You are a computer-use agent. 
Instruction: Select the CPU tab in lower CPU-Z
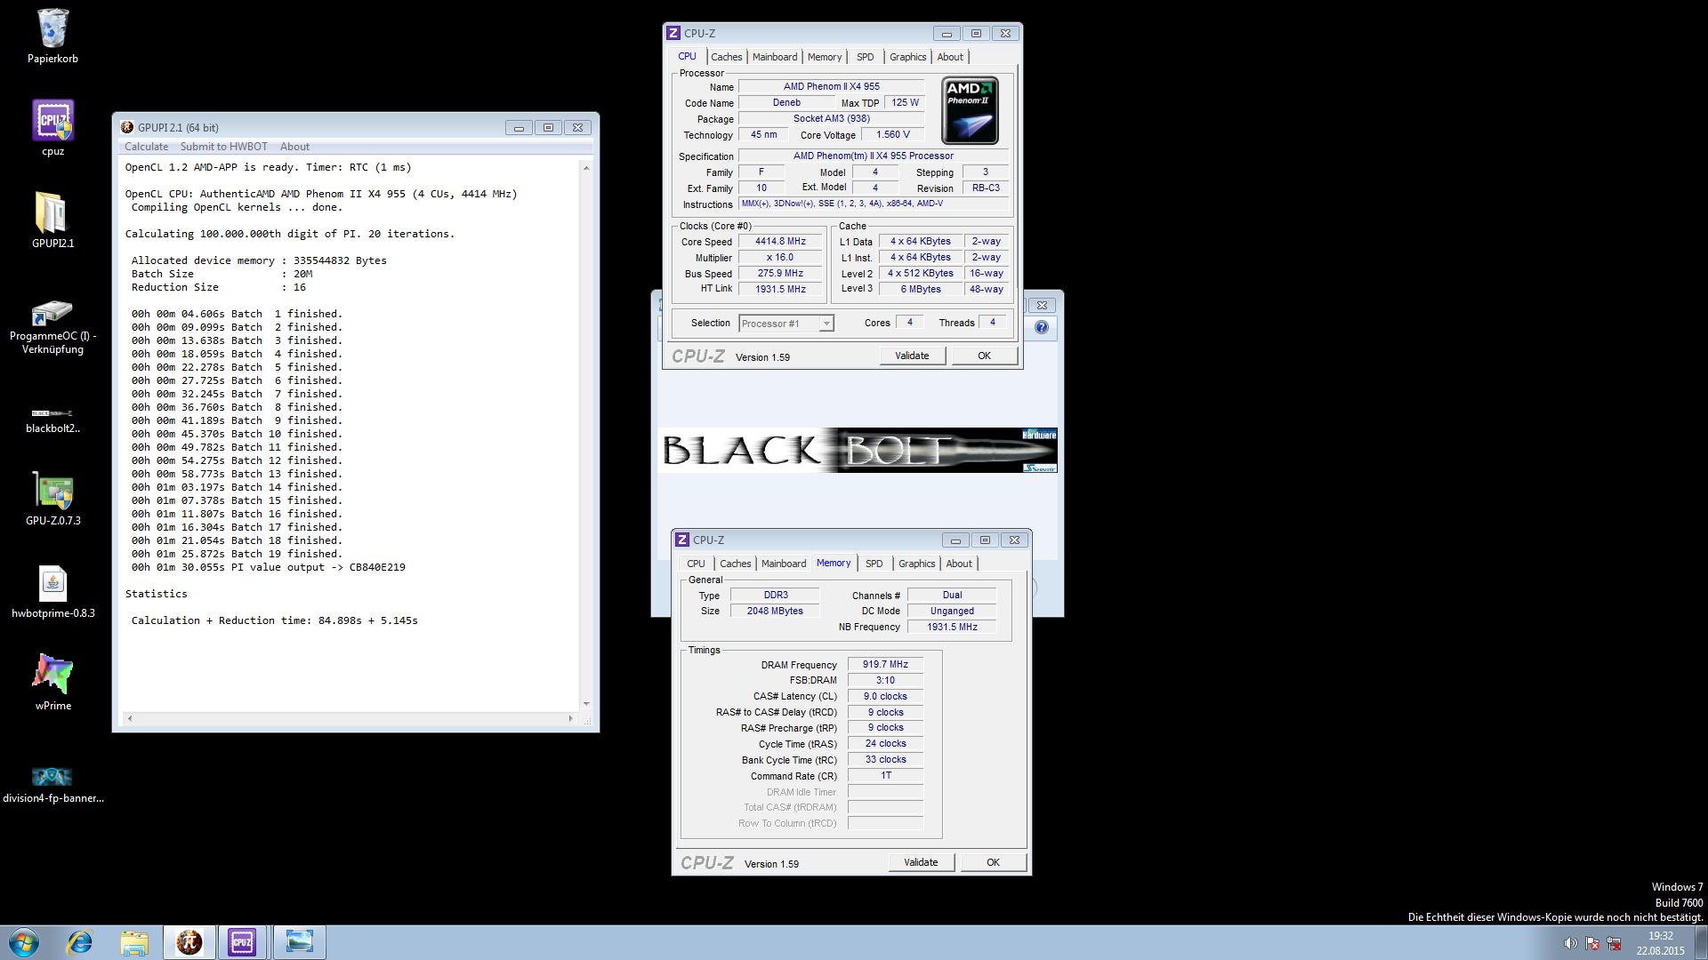click(696, 564)
